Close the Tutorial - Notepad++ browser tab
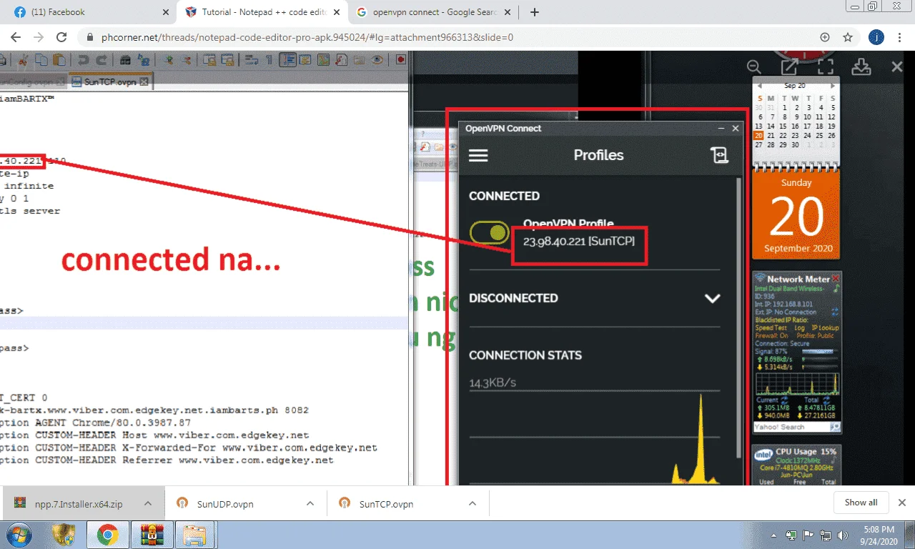The width and height of the screenshot is (915, 549). click(x=337, y=12)
